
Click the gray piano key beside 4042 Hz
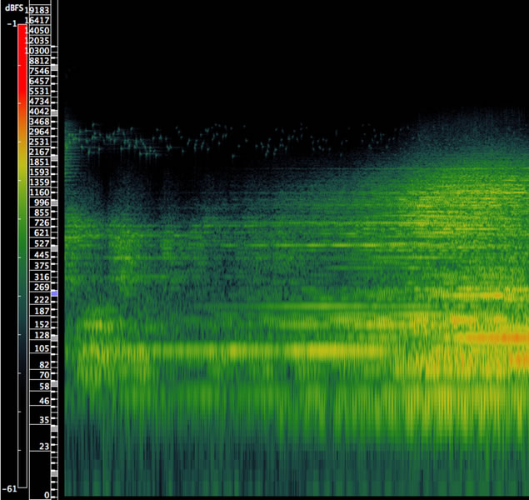point(55,112)
